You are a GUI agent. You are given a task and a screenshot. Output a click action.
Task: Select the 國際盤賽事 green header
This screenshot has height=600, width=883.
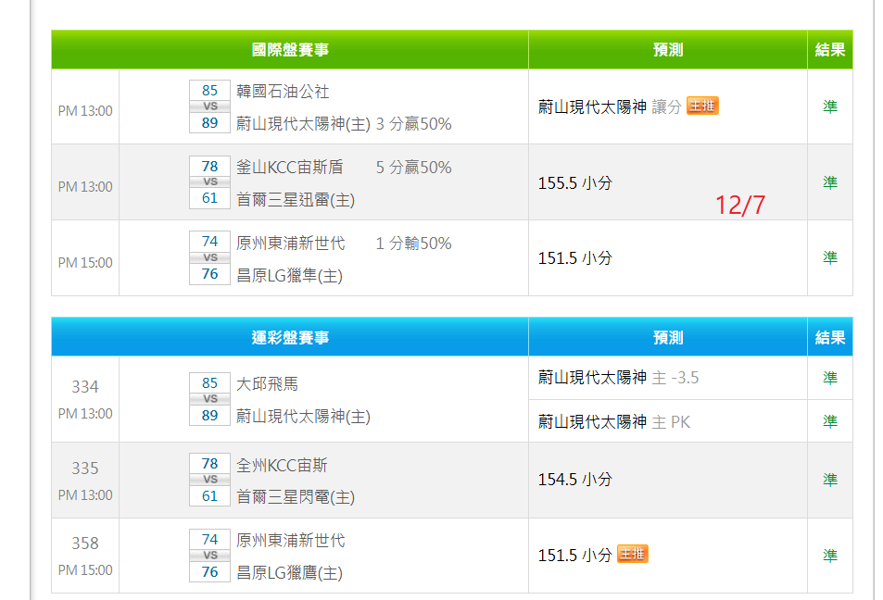point(290,50)
